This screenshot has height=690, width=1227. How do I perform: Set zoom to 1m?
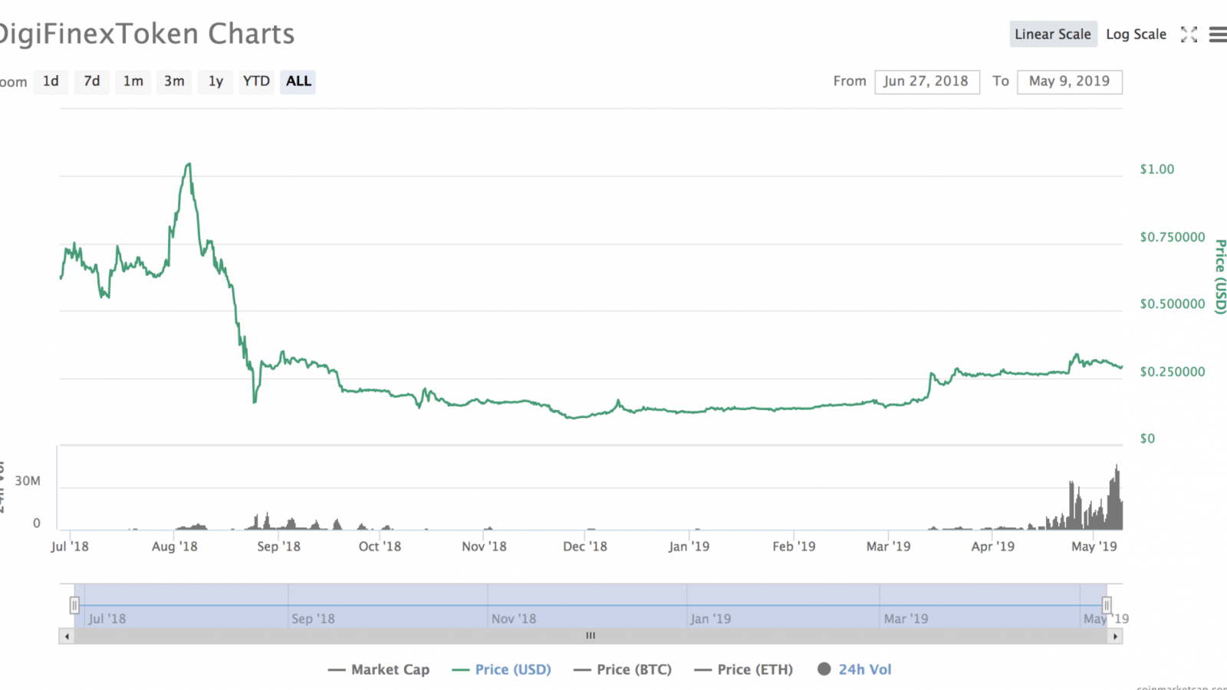click(133, 81)
